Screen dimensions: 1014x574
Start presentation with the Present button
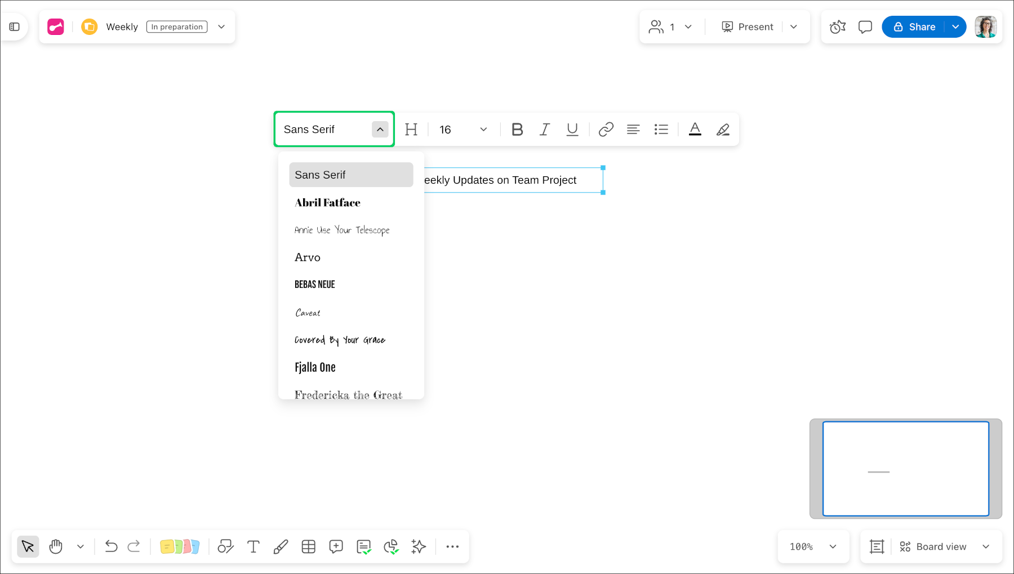[748, 27]
